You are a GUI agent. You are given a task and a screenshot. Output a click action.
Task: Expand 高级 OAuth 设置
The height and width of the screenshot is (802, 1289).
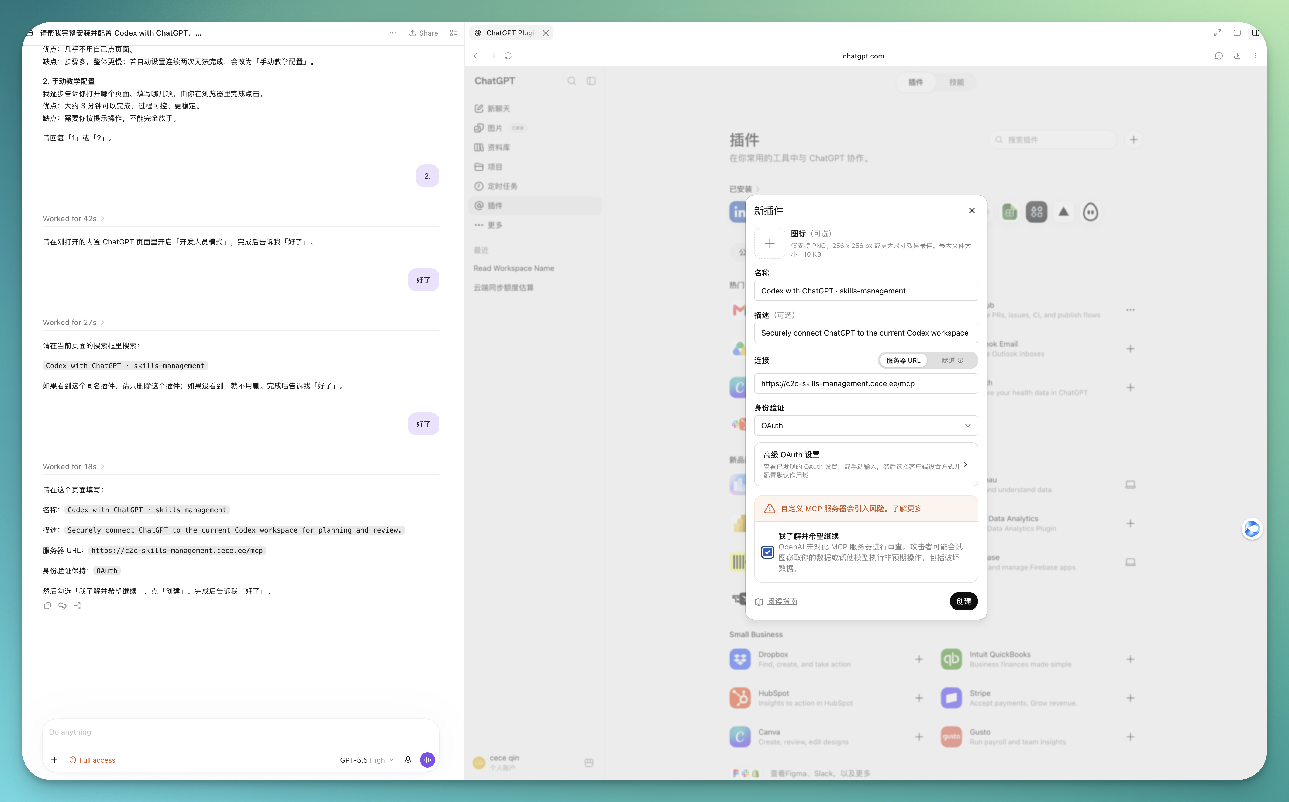866,464
